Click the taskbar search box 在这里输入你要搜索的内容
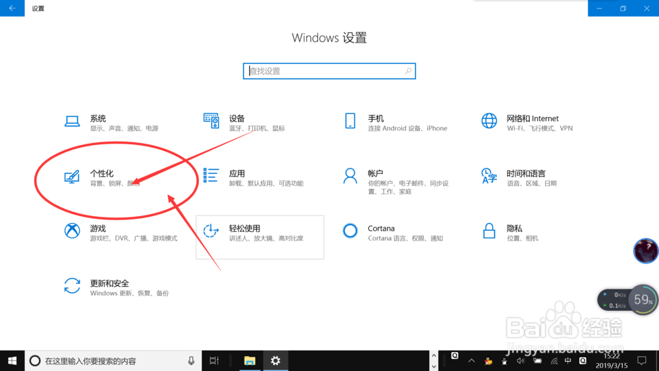Screen dimensions: 659x371 [113, 360]
